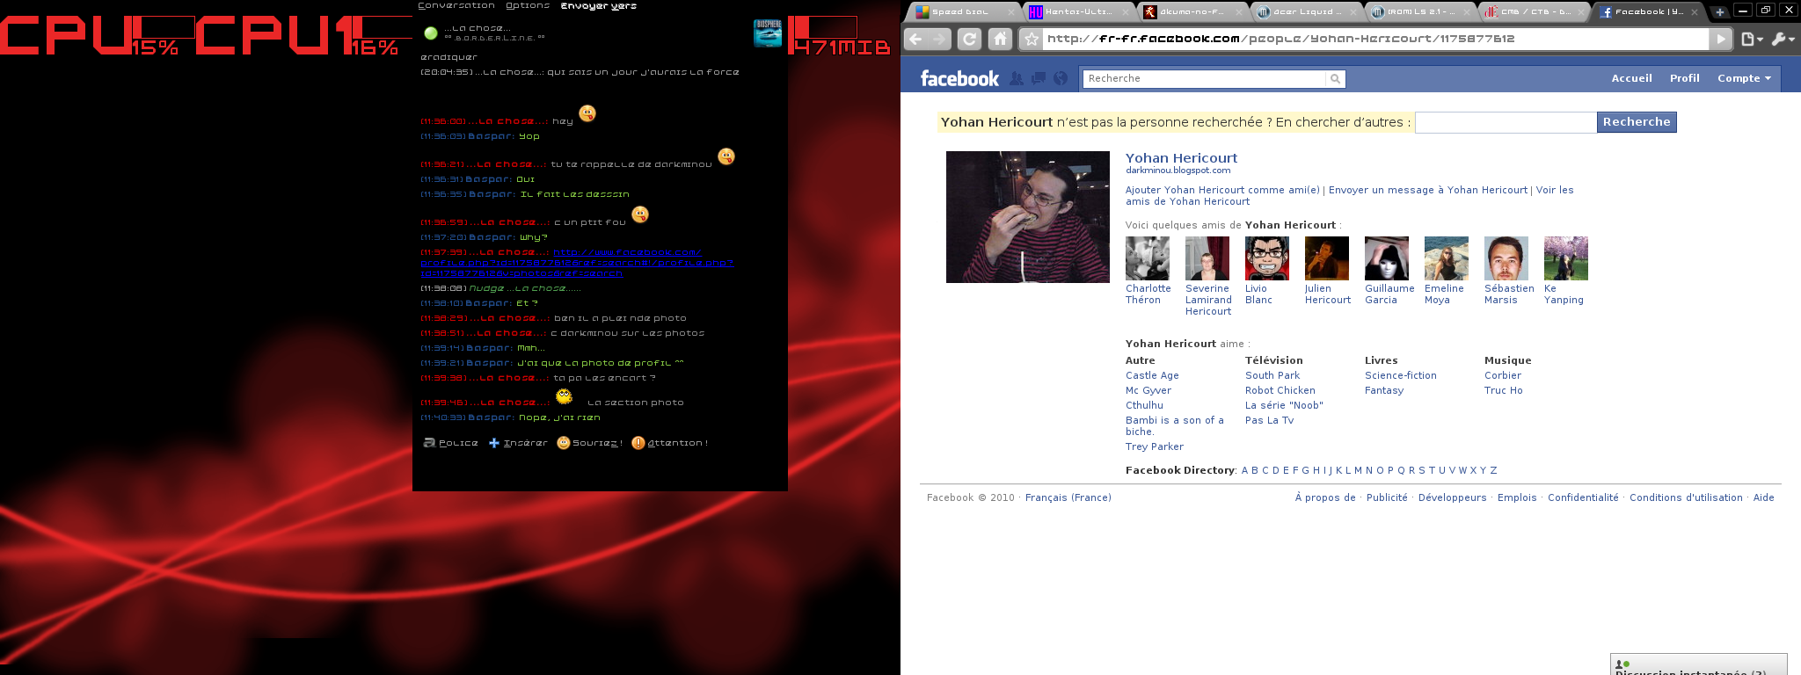
Task: Open the Aide footer link
Action: point(1764,497)
